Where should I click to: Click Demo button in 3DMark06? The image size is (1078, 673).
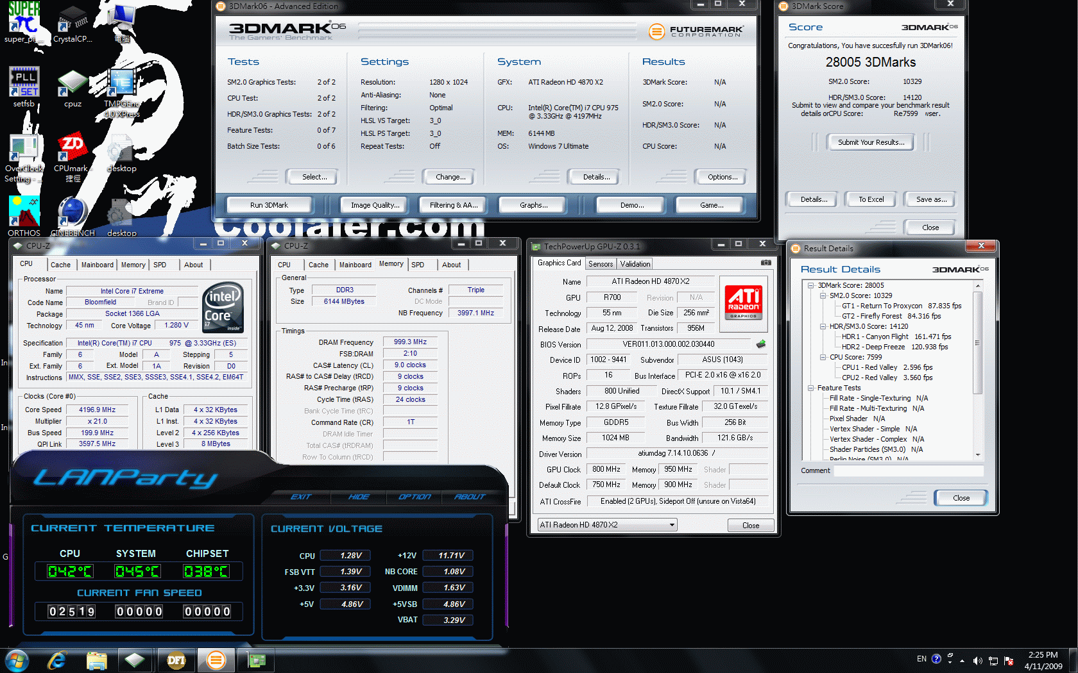pyautogui.click(x=632, y=205)
